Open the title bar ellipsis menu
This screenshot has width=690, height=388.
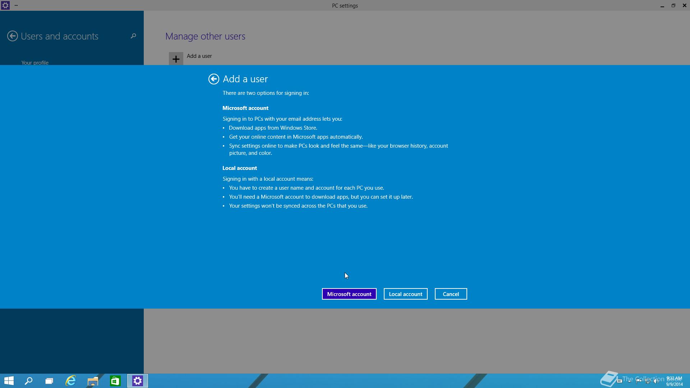pyautogui.click(x=16, y=5)
